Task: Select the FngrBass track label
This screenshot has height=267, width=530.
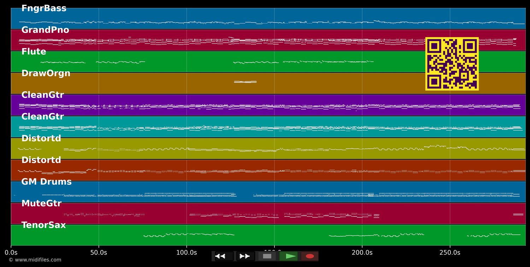Action: point(44,8)
